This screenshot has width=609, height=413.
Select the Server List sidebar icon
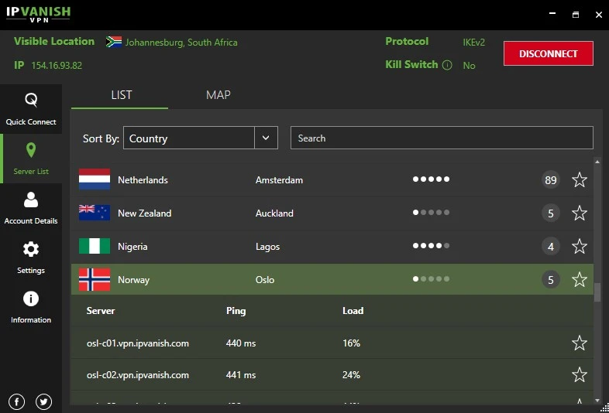coord(31,158)
